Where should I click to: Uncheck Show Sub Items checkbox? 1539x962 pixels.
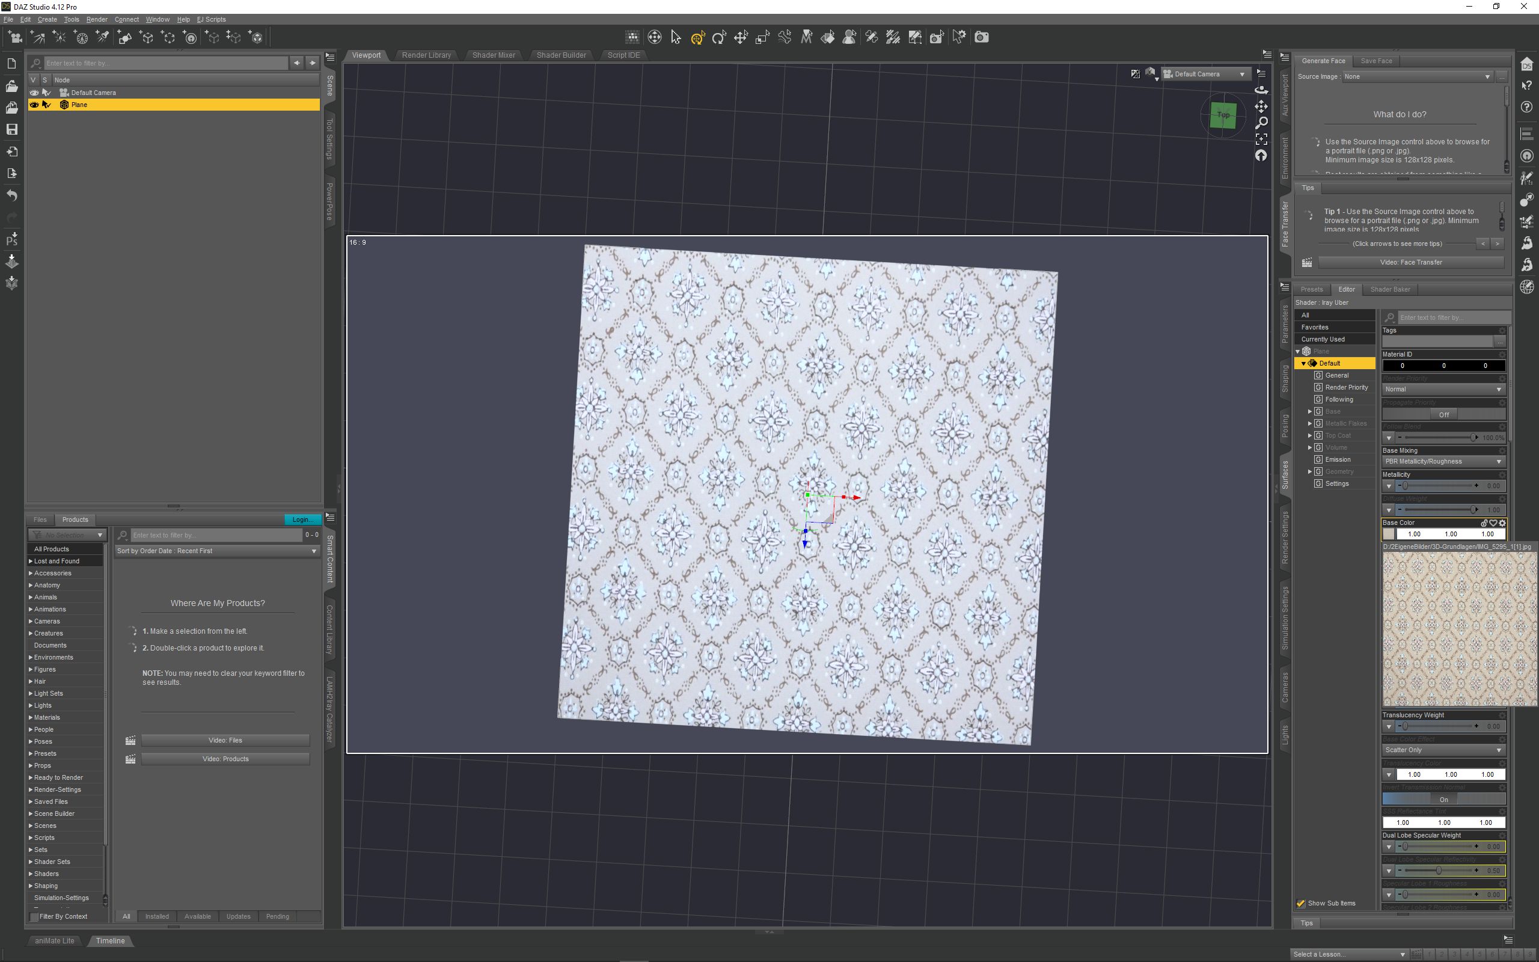point(1300,904)
